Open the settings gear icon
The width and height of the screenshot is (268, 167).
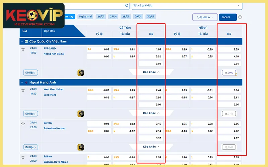(x=240, y=17)
